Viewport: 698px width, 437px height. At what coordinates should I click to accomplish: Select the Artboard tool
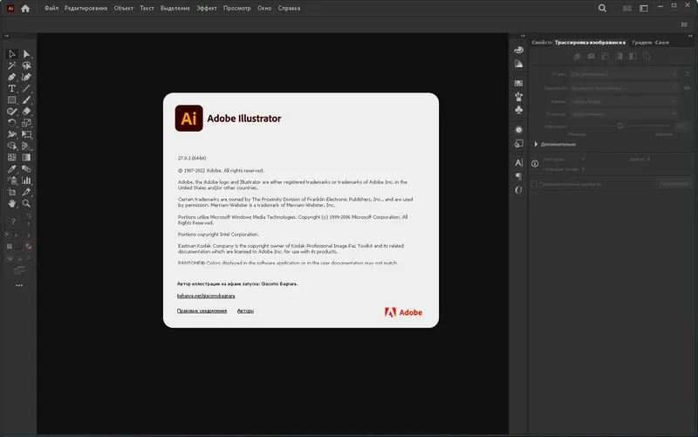[12, 192]
